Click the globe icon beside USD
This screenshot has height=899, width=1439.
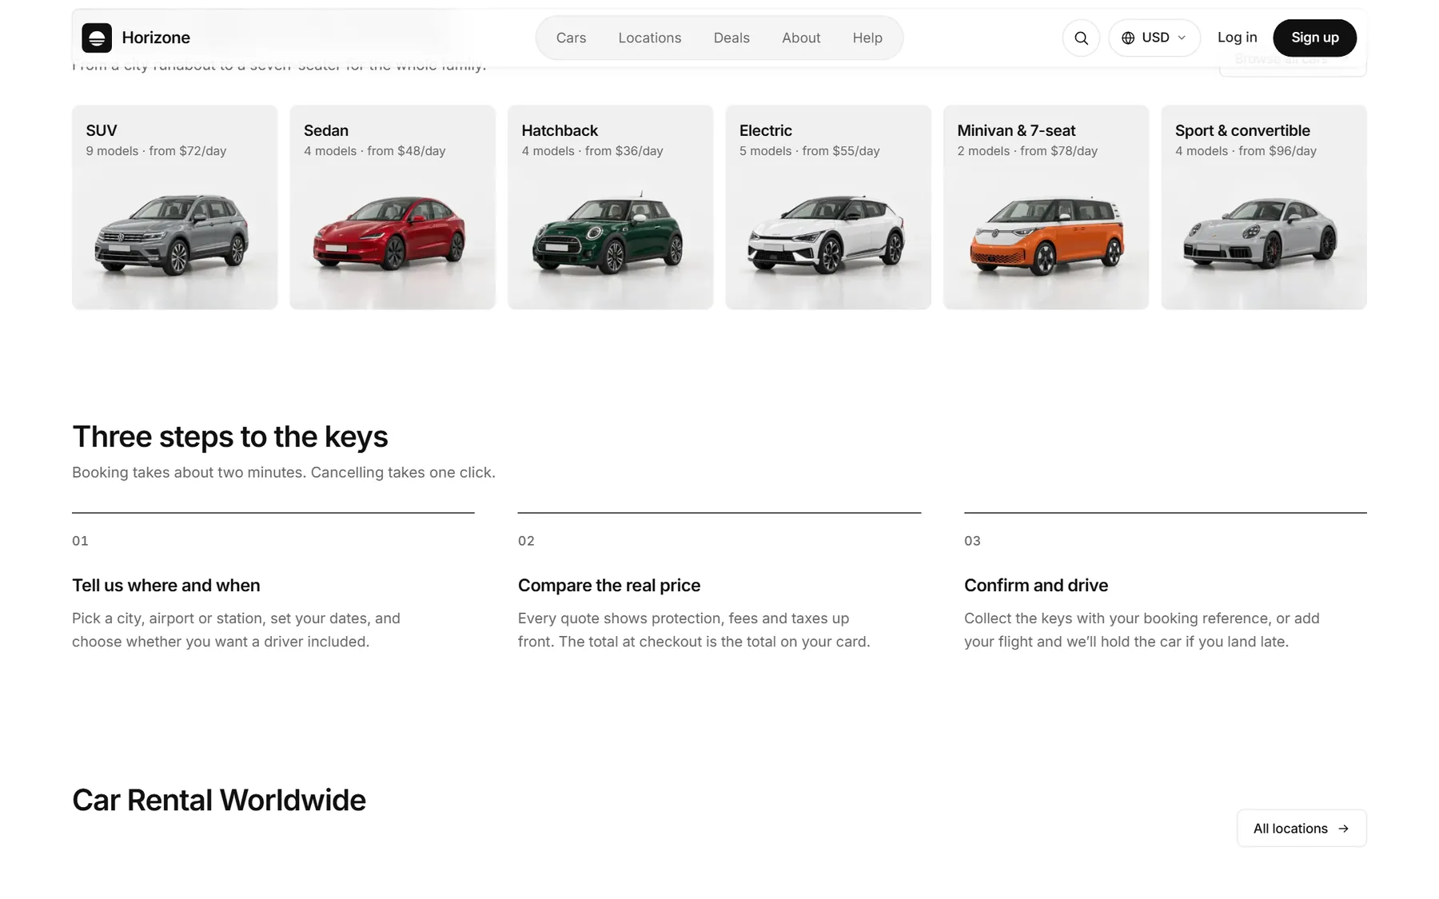pyautogui.click(x=1128, y=38)
